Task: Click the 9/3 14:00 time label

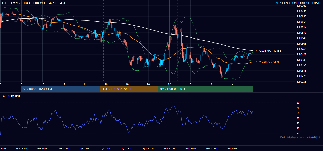Action: point(85,149)
